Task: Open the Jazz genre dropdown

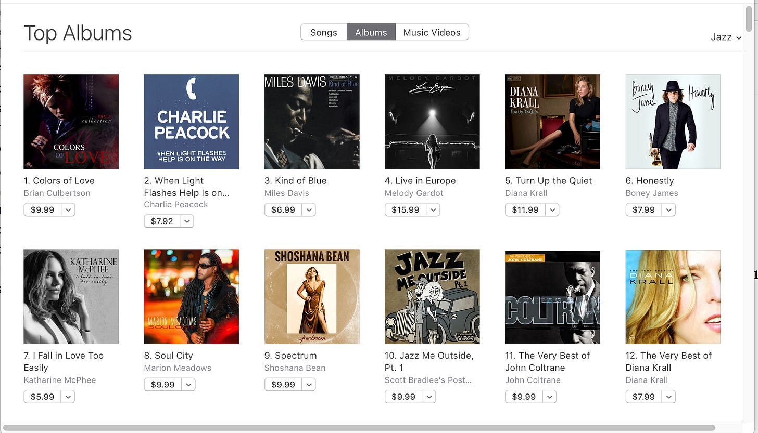Action: [726, 37]
